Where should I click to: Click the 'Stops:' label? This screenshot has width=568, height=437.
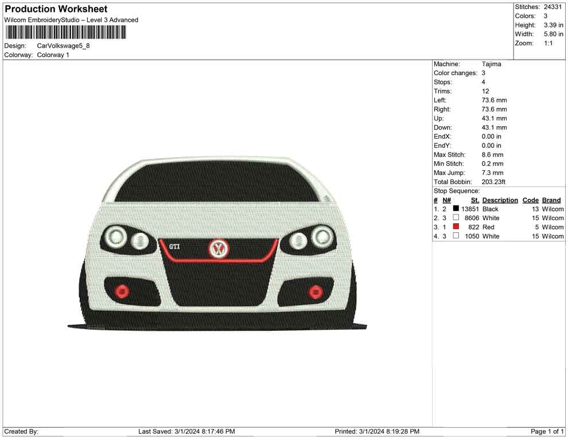pos(443,82)
